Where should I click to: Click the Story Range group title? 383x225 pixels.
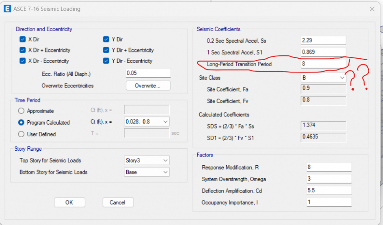tap(28, 149)
